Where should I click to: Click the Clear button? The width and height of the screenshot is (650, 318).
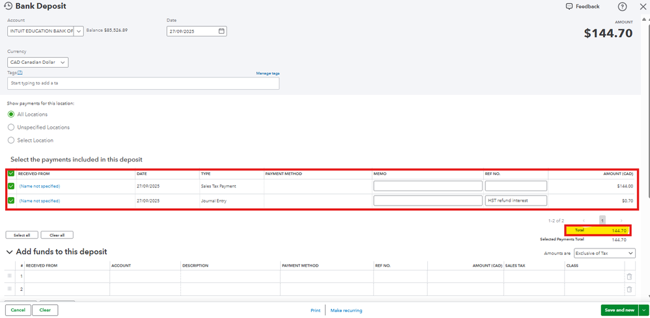coord(45,310)
